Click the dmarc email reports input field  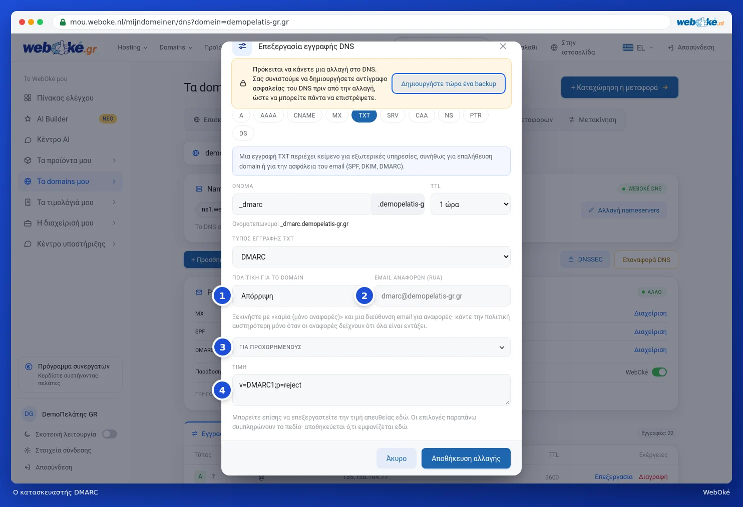tap(443, 296)
